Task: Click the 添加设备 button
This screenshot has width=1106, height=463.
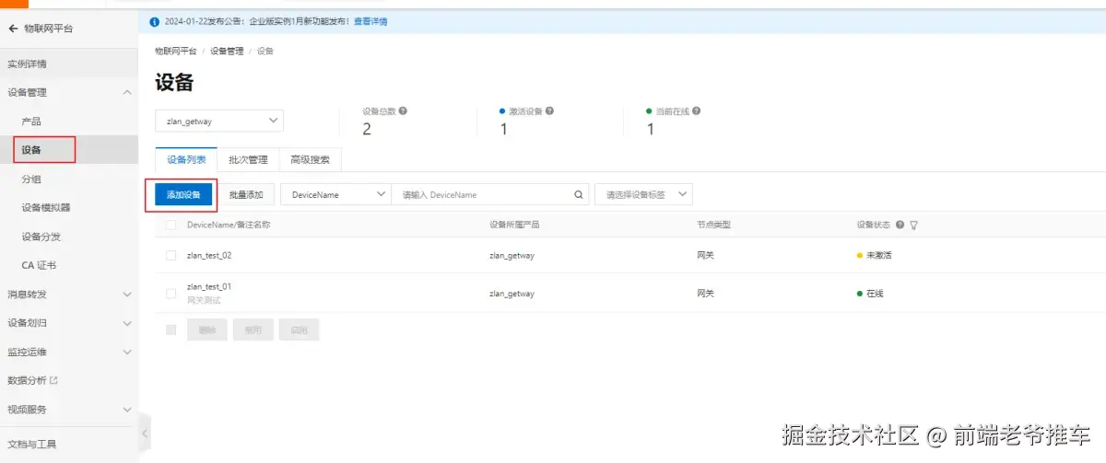Action: pyautogui.click(x=183, y=194)
